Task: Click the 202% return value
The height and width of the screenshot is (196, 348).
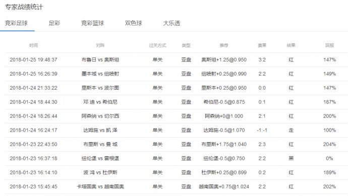Action: tap(329, 187)
